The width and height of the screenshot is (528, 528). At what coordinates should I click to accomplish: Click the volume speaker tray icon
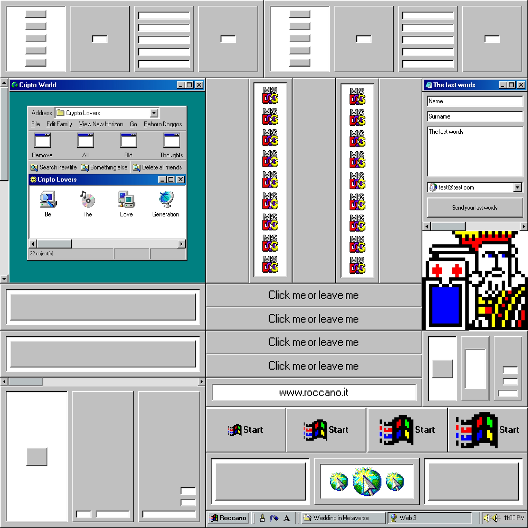coord(486,518)
